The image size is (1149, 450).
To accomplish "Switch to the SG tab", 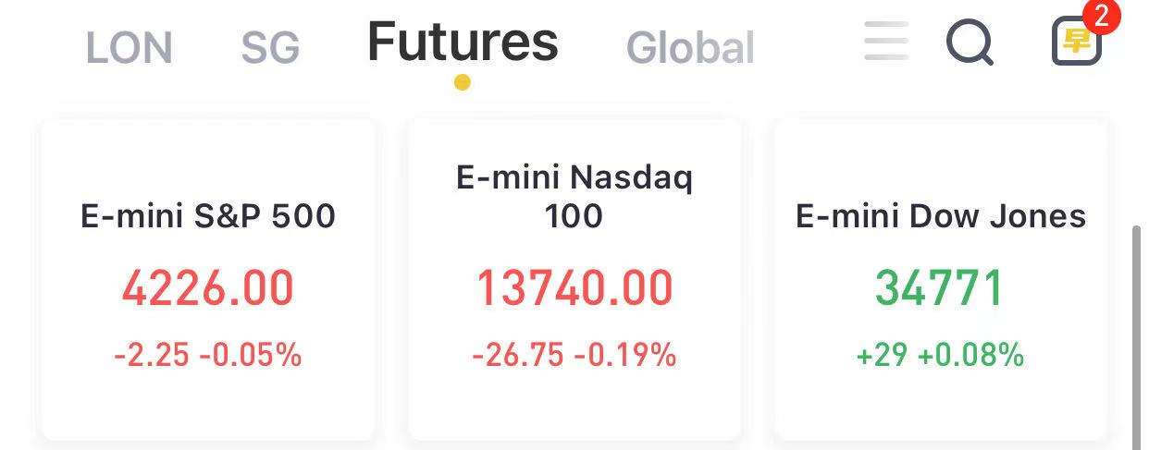I will tap(270, 48).
